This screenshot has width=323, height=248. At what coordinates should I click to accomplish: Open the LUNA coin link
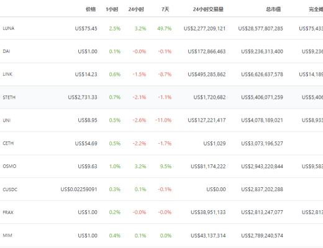pos(9,29)
